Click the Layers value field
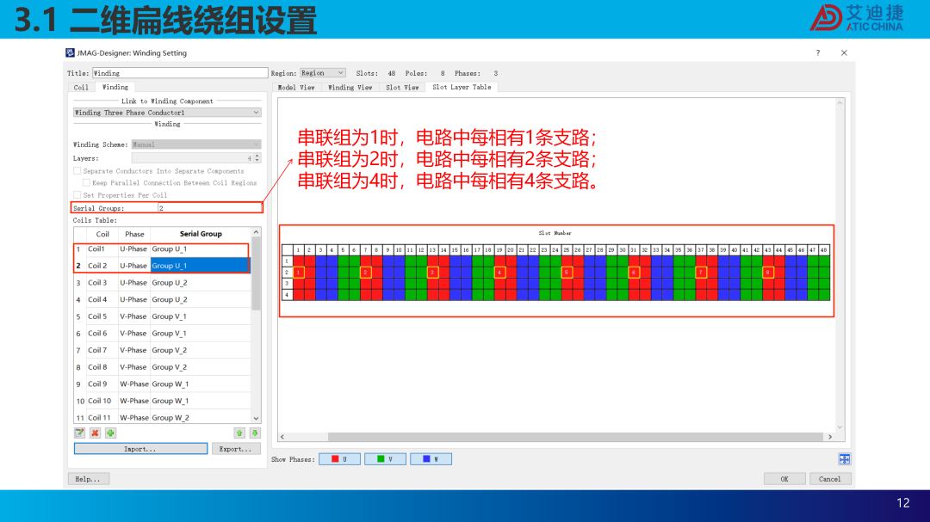Image resolution: width=930 pixels, height=522 pixels. point(193,158)
